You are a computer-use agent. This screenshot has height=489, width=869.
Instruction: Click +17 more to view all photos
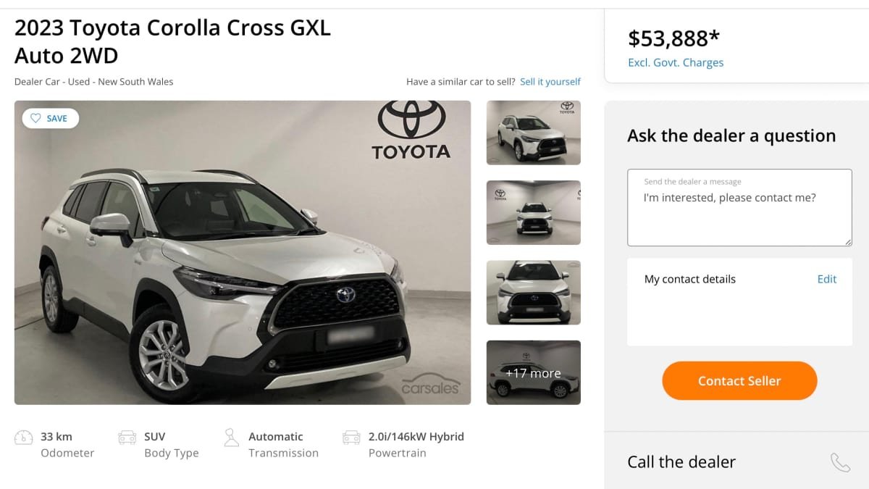pyautogui.click(x=533, y=372)
